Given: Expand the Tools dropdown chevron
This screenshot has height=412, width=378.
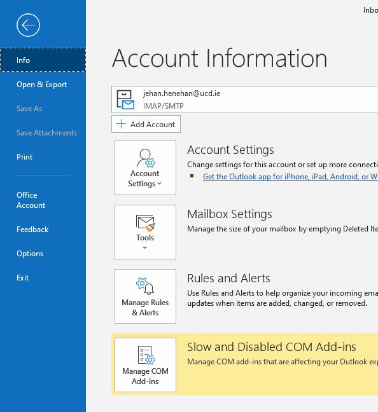Looking at the screenshot, I should [x=144, y=247].
